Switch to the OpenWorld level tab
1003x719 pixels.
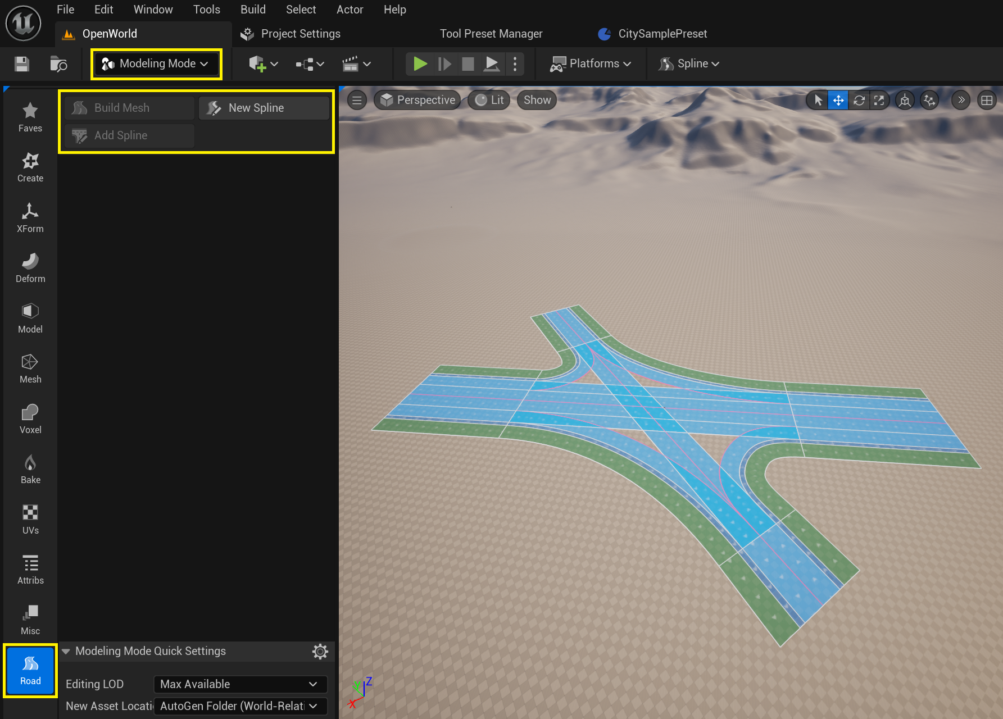143,34
